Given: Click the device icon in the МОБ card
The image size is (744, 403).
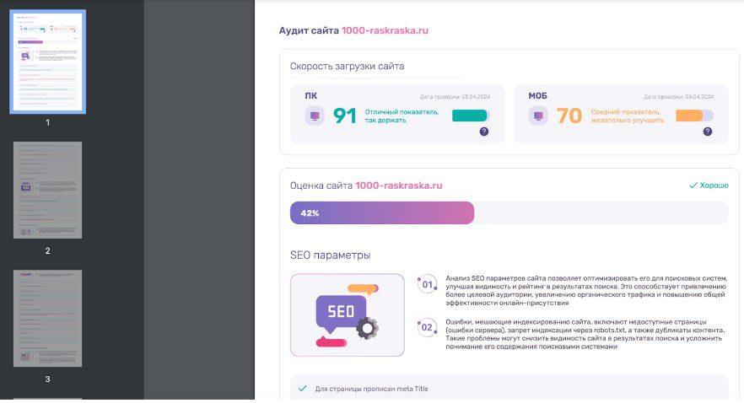Looking at the screenshot, I should (x=538, y=116).
